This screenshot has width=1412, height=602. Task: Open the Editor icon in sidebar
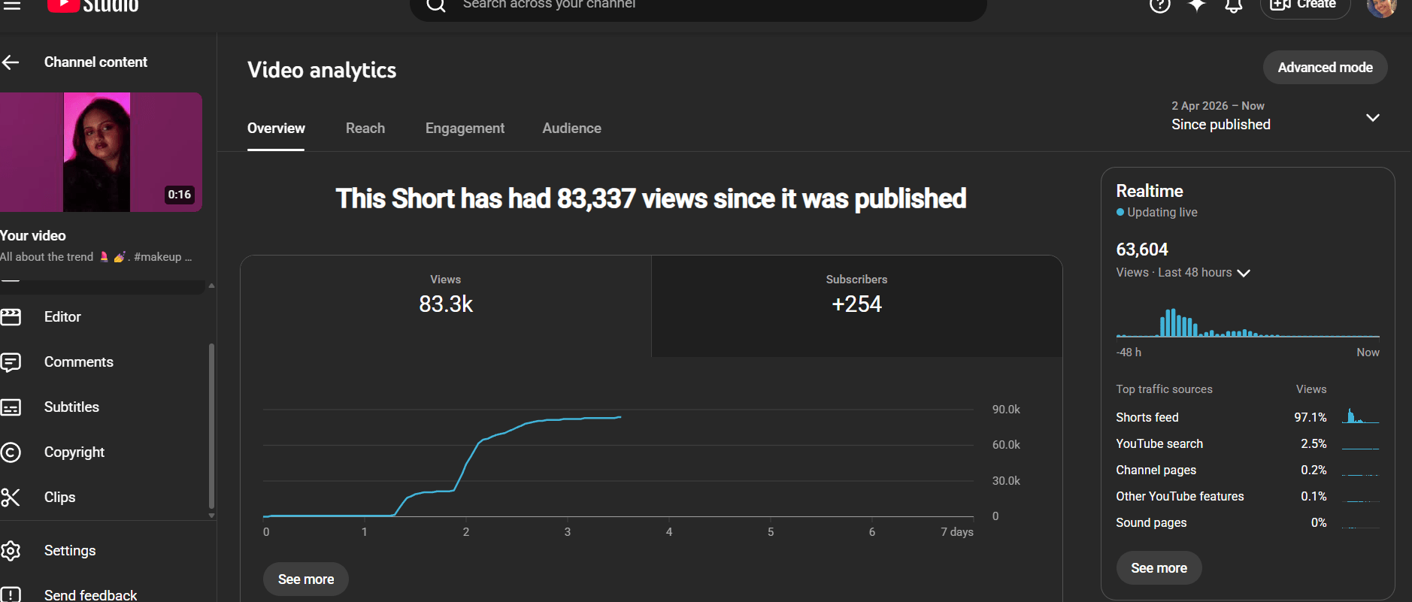[11, 317]
